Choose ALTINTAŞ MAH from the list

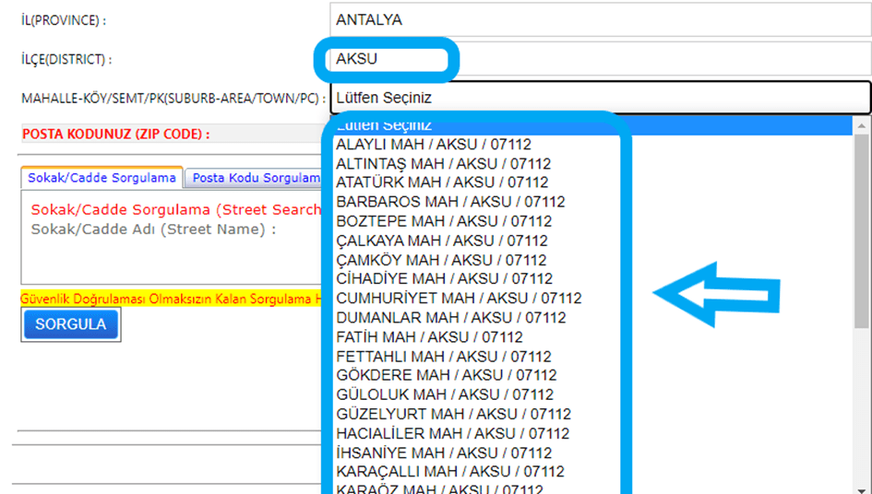[443, 164]
